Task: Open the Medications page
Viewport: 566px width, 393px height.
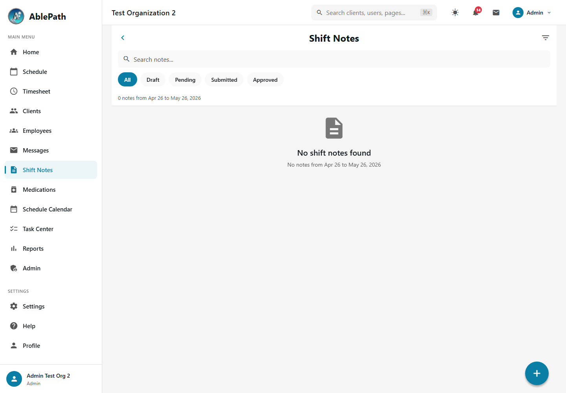Action: [x=51, y=189]
